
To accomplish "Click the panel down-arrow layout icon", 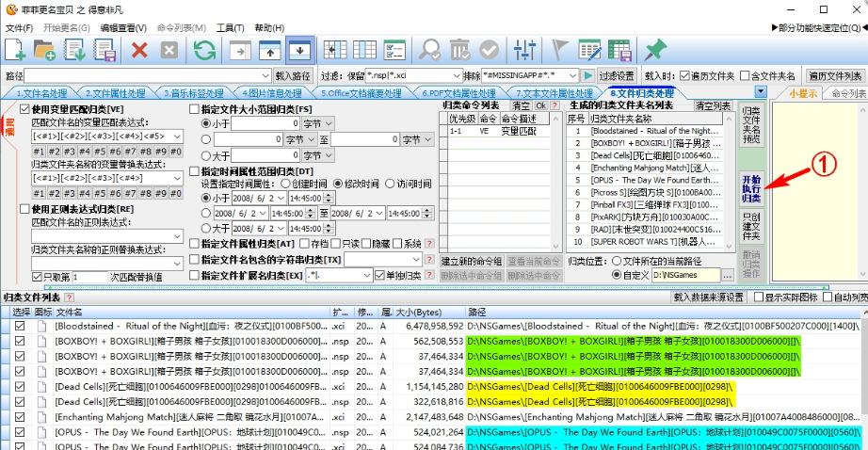I will 300,51.
